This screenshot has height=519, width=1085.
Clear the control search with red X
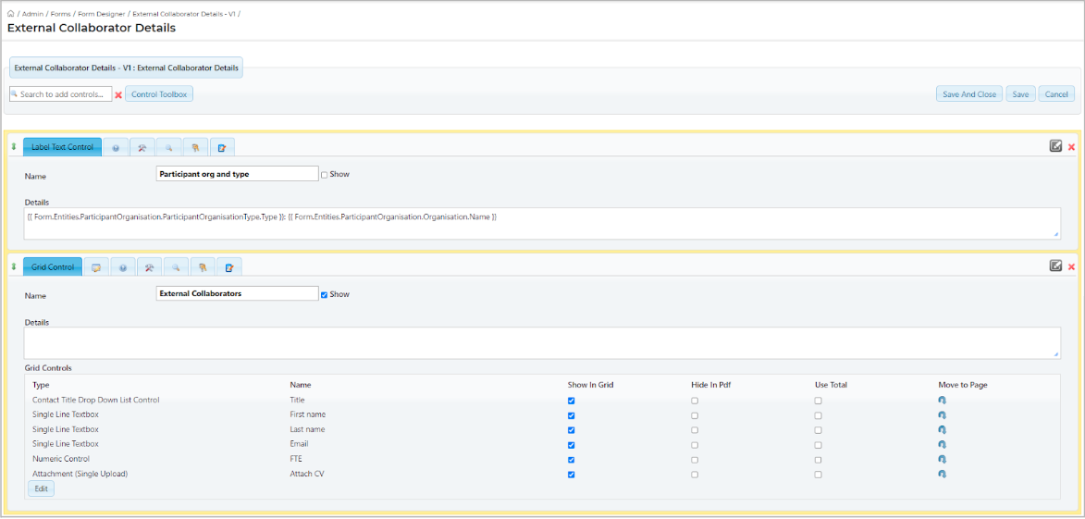(x=118, y=94)
